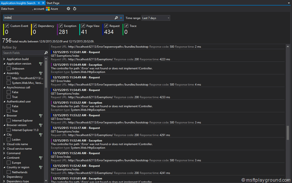Close the Application Insights Search tab

(x=43, y=3)
